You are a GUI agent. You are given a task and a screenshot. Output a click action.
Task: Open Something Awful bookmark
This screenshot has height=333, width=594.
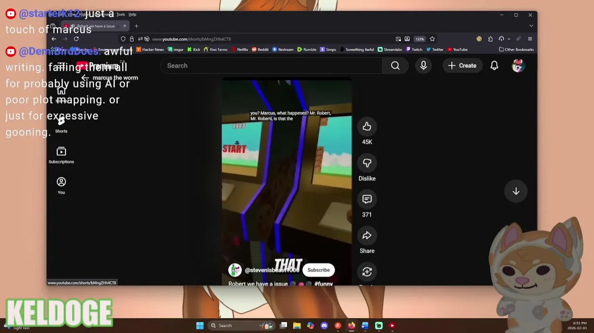pos(357,49)
